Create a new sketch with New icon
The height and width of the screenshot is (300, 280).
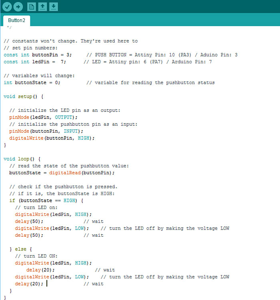(32, 7)
